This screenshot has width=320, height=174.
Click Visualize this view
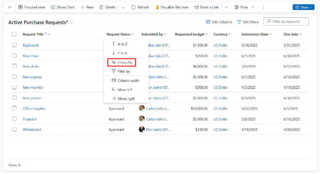coord(172,7)
